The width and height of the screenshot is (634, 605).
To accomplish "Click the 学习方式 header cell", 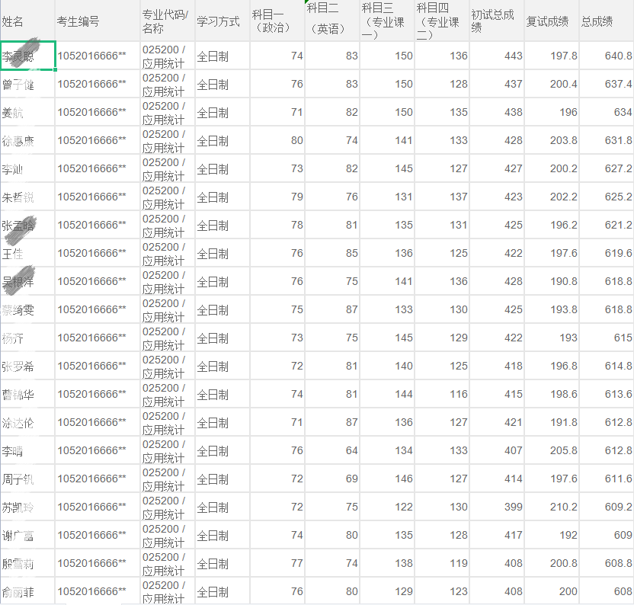I will [223, 21].
